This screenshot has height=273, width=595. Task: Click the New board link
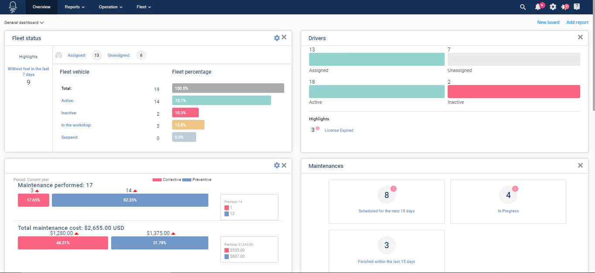548,22
